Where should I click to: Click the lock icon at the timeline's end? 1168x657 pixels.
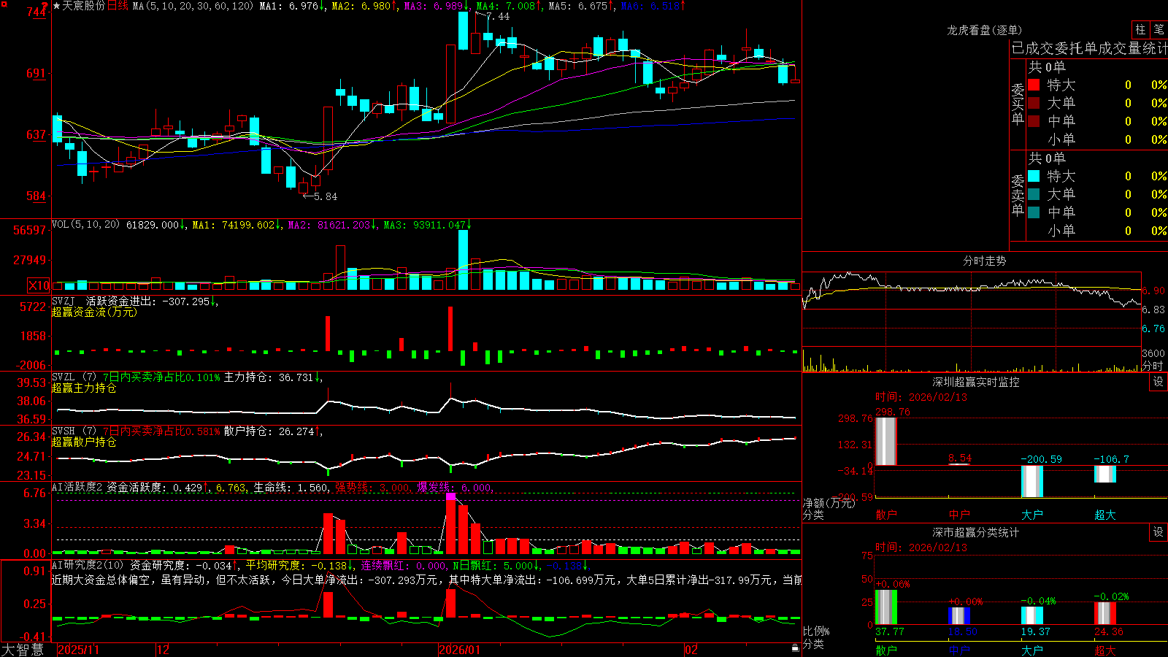pyautogui.click(x=795, y=648)
